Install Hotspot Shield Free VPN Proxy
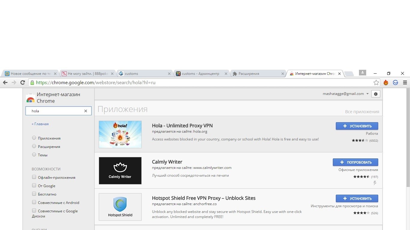Image resolution: width=410 pixels, height=230 pixels. point(357,199)
